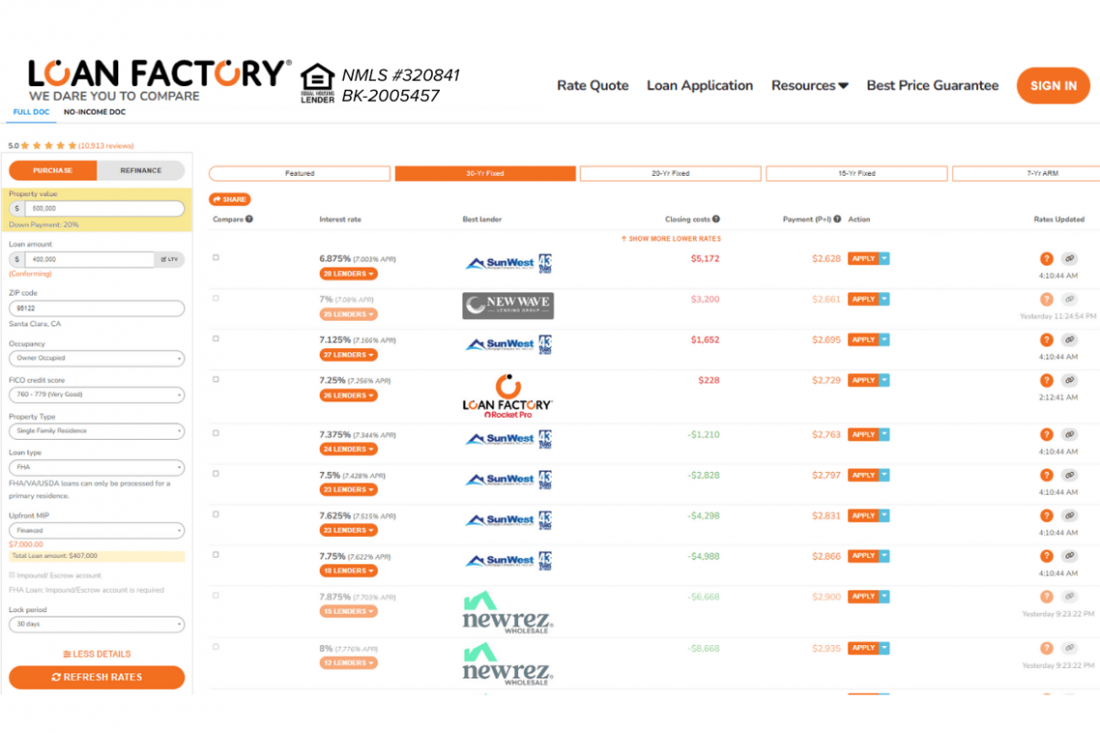1100x733 pixels.
Task: Tick the compare checkbox for 7.25% rate
Action: (x=216, y=378)
